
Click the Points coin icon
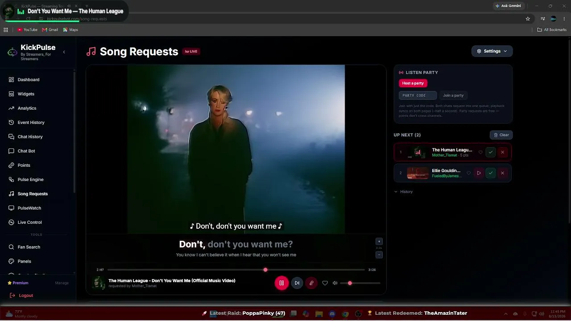click(12, 165)
